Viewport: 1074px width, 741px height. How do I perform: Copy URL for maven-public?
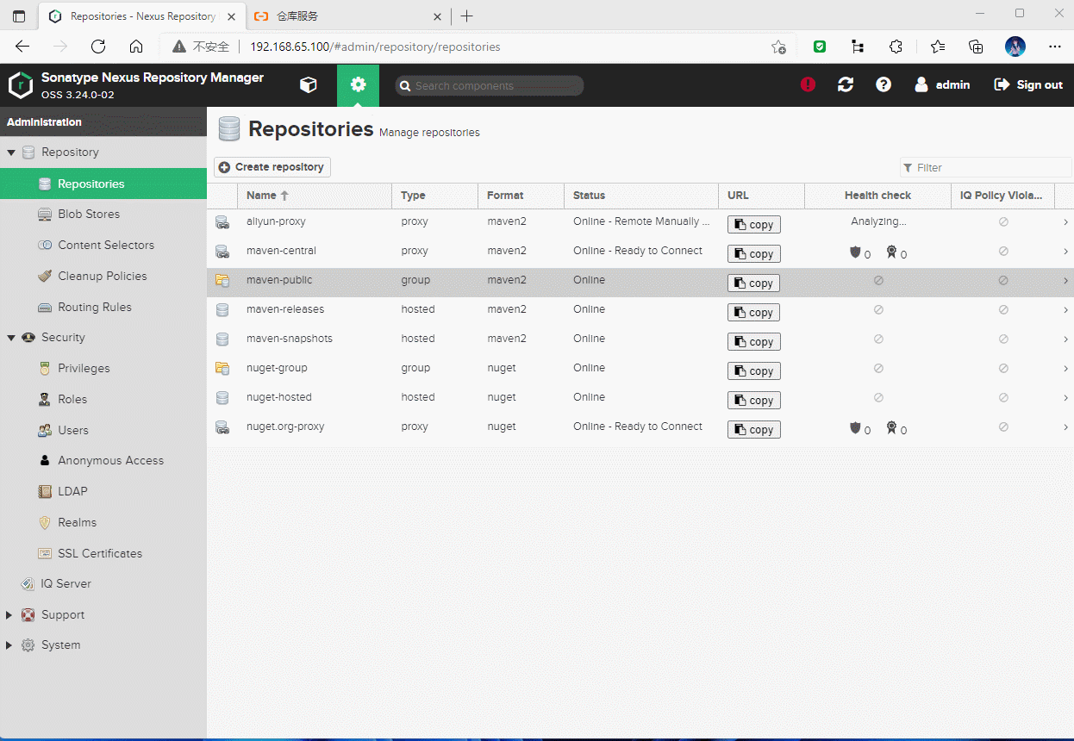coord(754,283)
